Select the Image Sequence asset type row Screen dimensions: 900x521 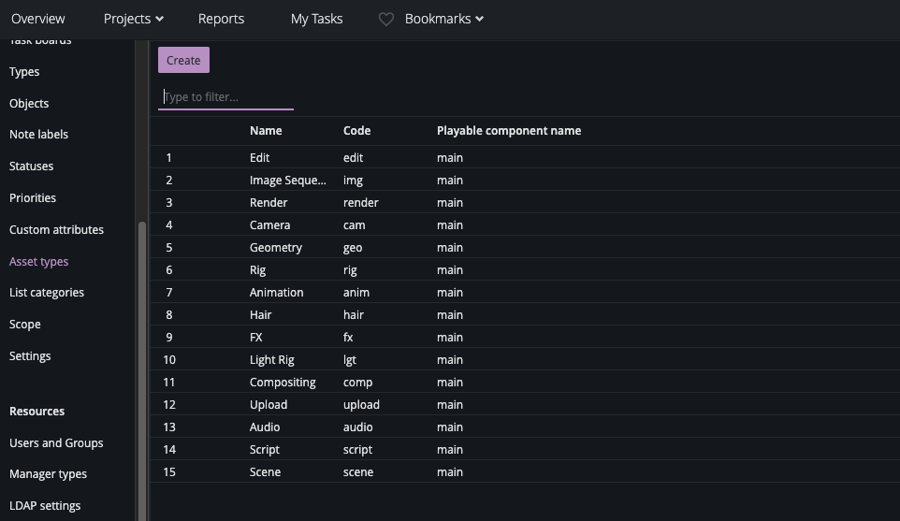[x=287, y=181]
